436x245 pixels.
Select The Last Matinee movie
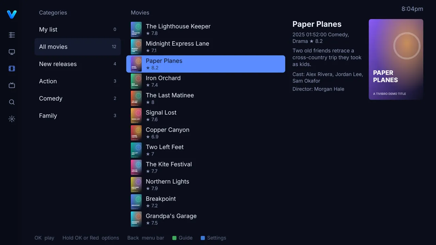click(206, 98)
